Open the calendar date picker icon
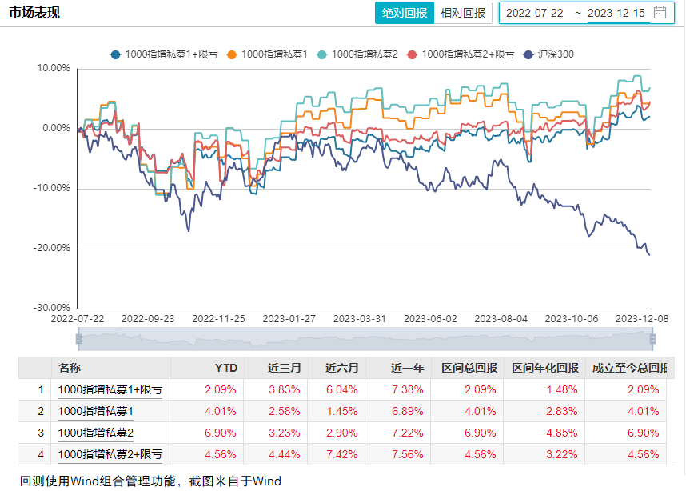This screenshot has height=491, width=686. (660, 13)
